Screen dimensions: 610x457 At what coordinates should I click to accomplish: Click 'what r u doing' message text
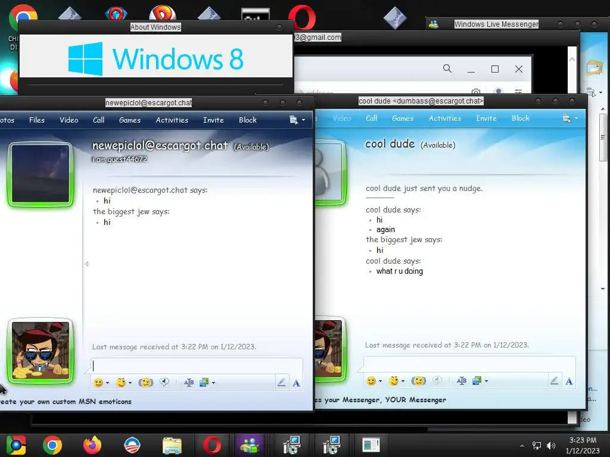[400, 271]
